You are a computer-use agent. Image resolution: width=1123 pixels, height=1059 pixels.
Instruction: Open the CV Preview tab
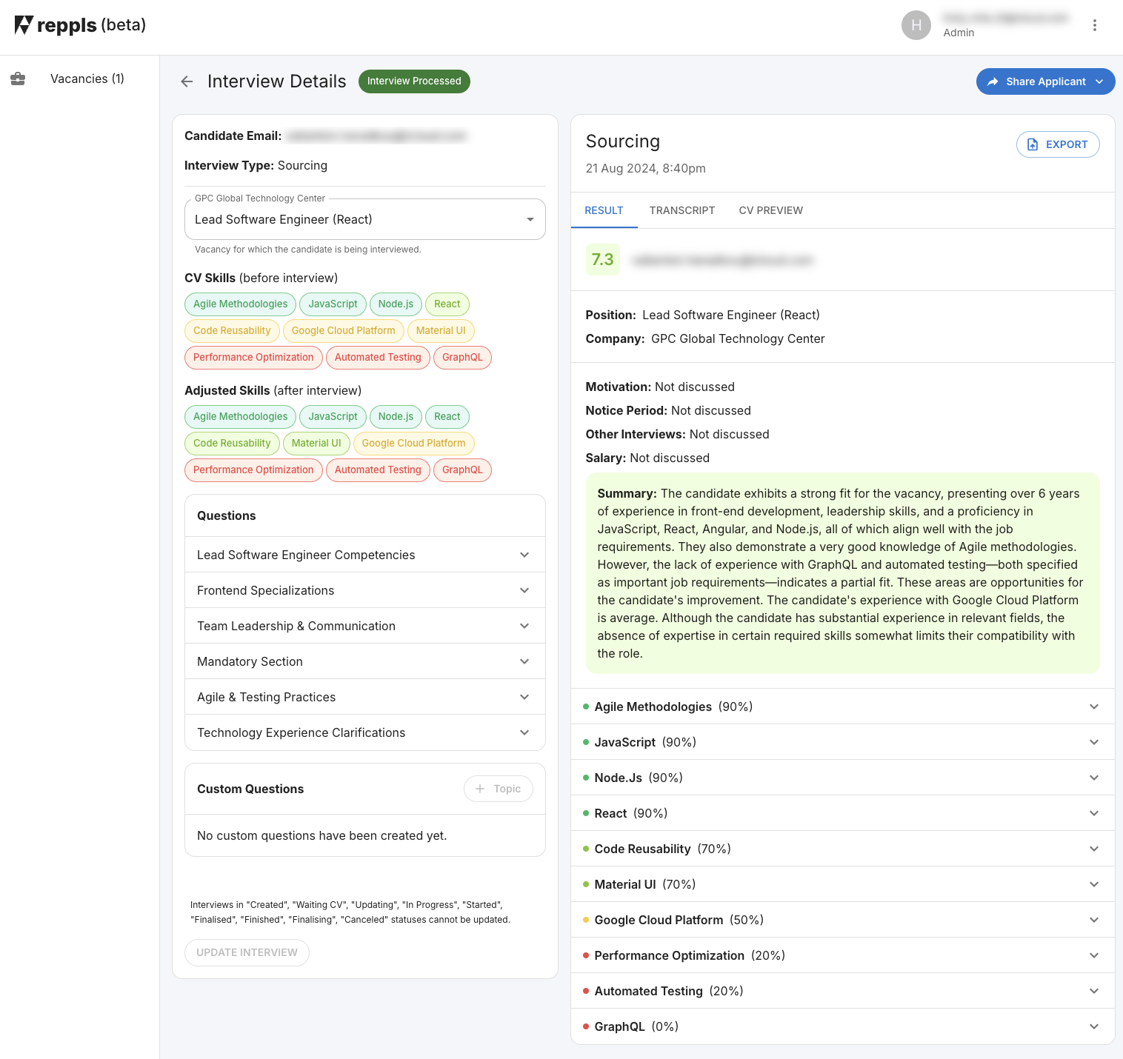[770, 210]
